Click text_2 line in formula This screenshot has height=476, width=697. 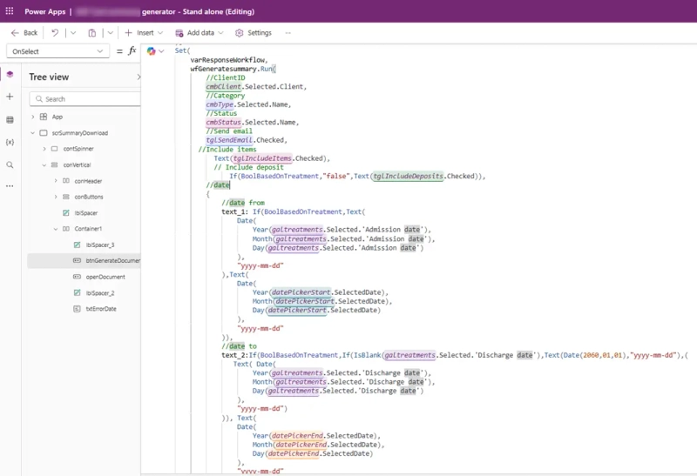click(455, 355)
